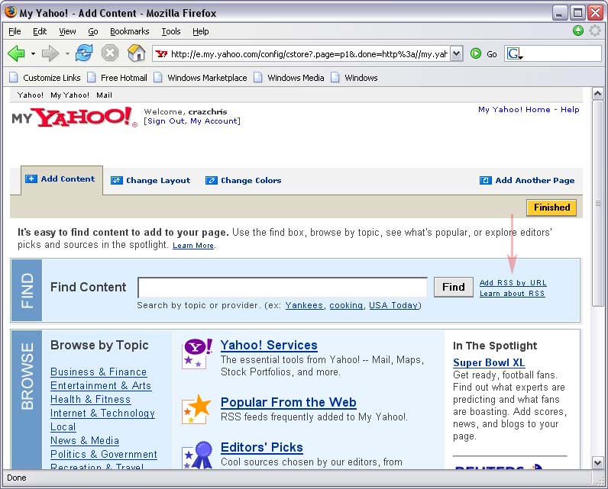Click the green Go arrow icon
Image resolution: width=608 pixels, height=489 pixels.
[x=476, y=53]
